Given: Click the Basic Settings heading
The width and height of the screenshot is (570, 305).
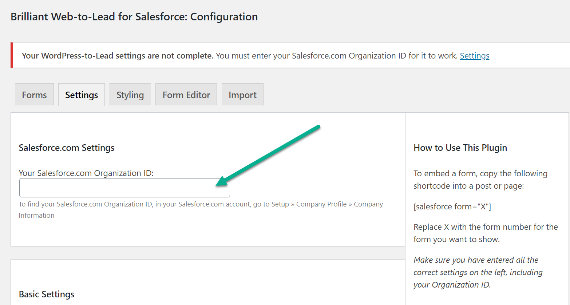Looking at the screenshot, I should [x=47, y=294].
